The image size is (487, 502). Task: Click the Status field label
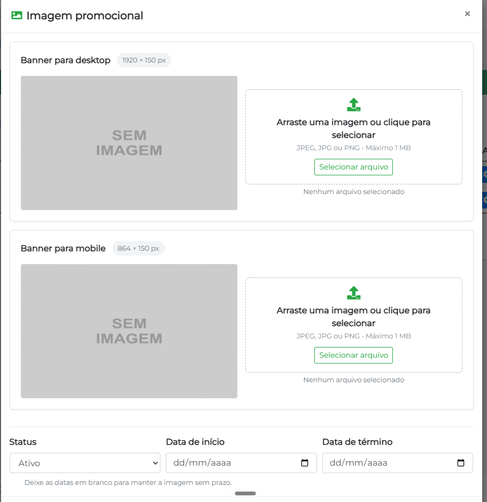coord(23,442)
